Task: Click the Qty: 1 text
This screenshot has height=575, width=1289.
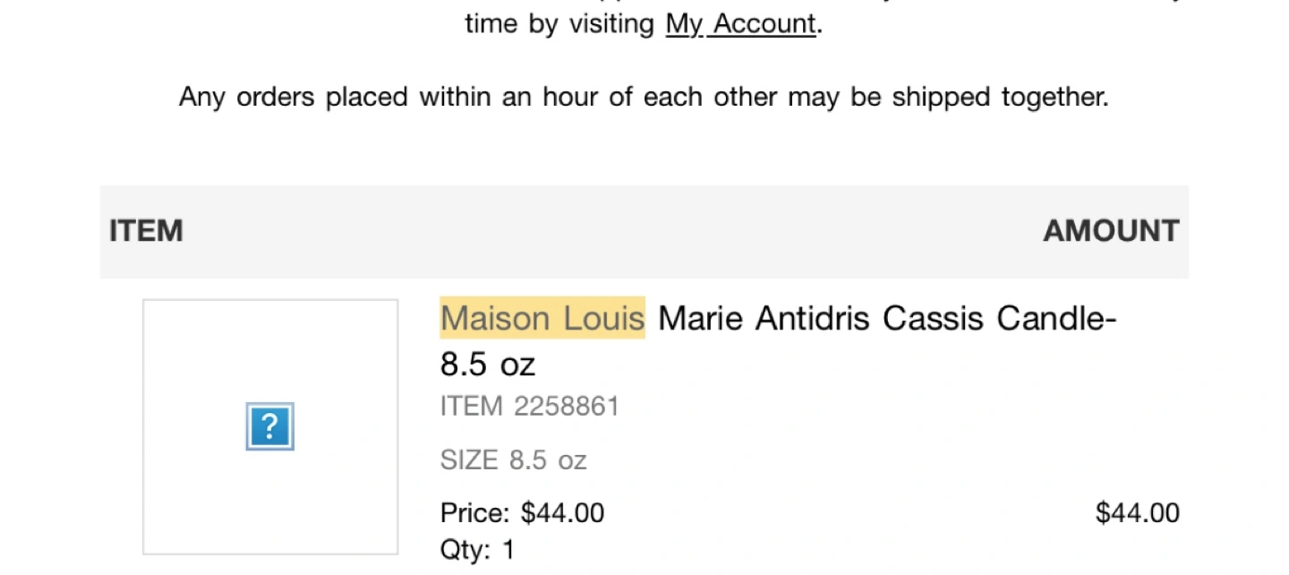Action: [477, 549]
